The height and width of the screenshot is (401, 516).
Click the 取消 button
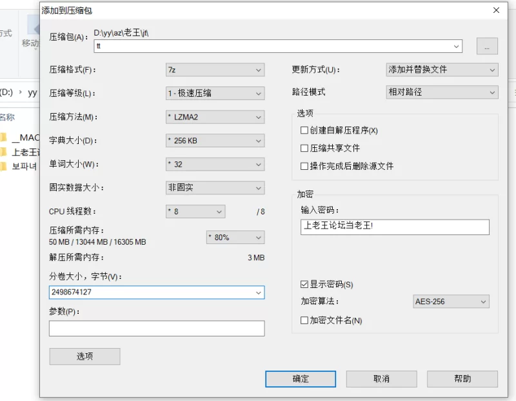click(x=381, y=379)
